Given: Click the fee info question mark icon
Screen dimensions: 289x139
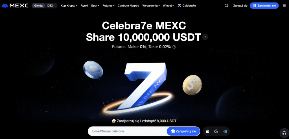Looking at the screenshot, I should click(x=174, y=47).
